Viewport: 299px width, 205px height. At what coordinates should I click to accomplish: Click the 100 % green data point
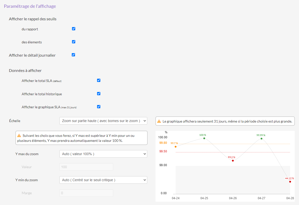(204, 138)
